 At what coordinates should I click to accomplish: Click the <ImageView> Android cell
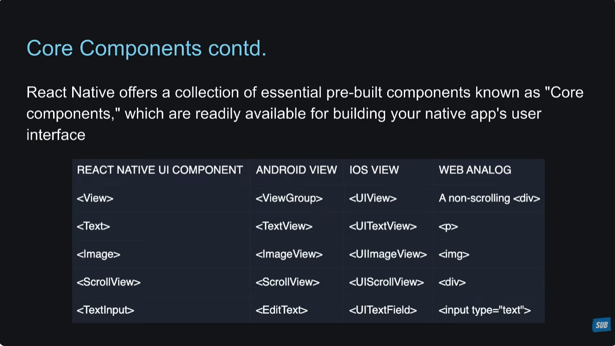[x=289, y=254]
